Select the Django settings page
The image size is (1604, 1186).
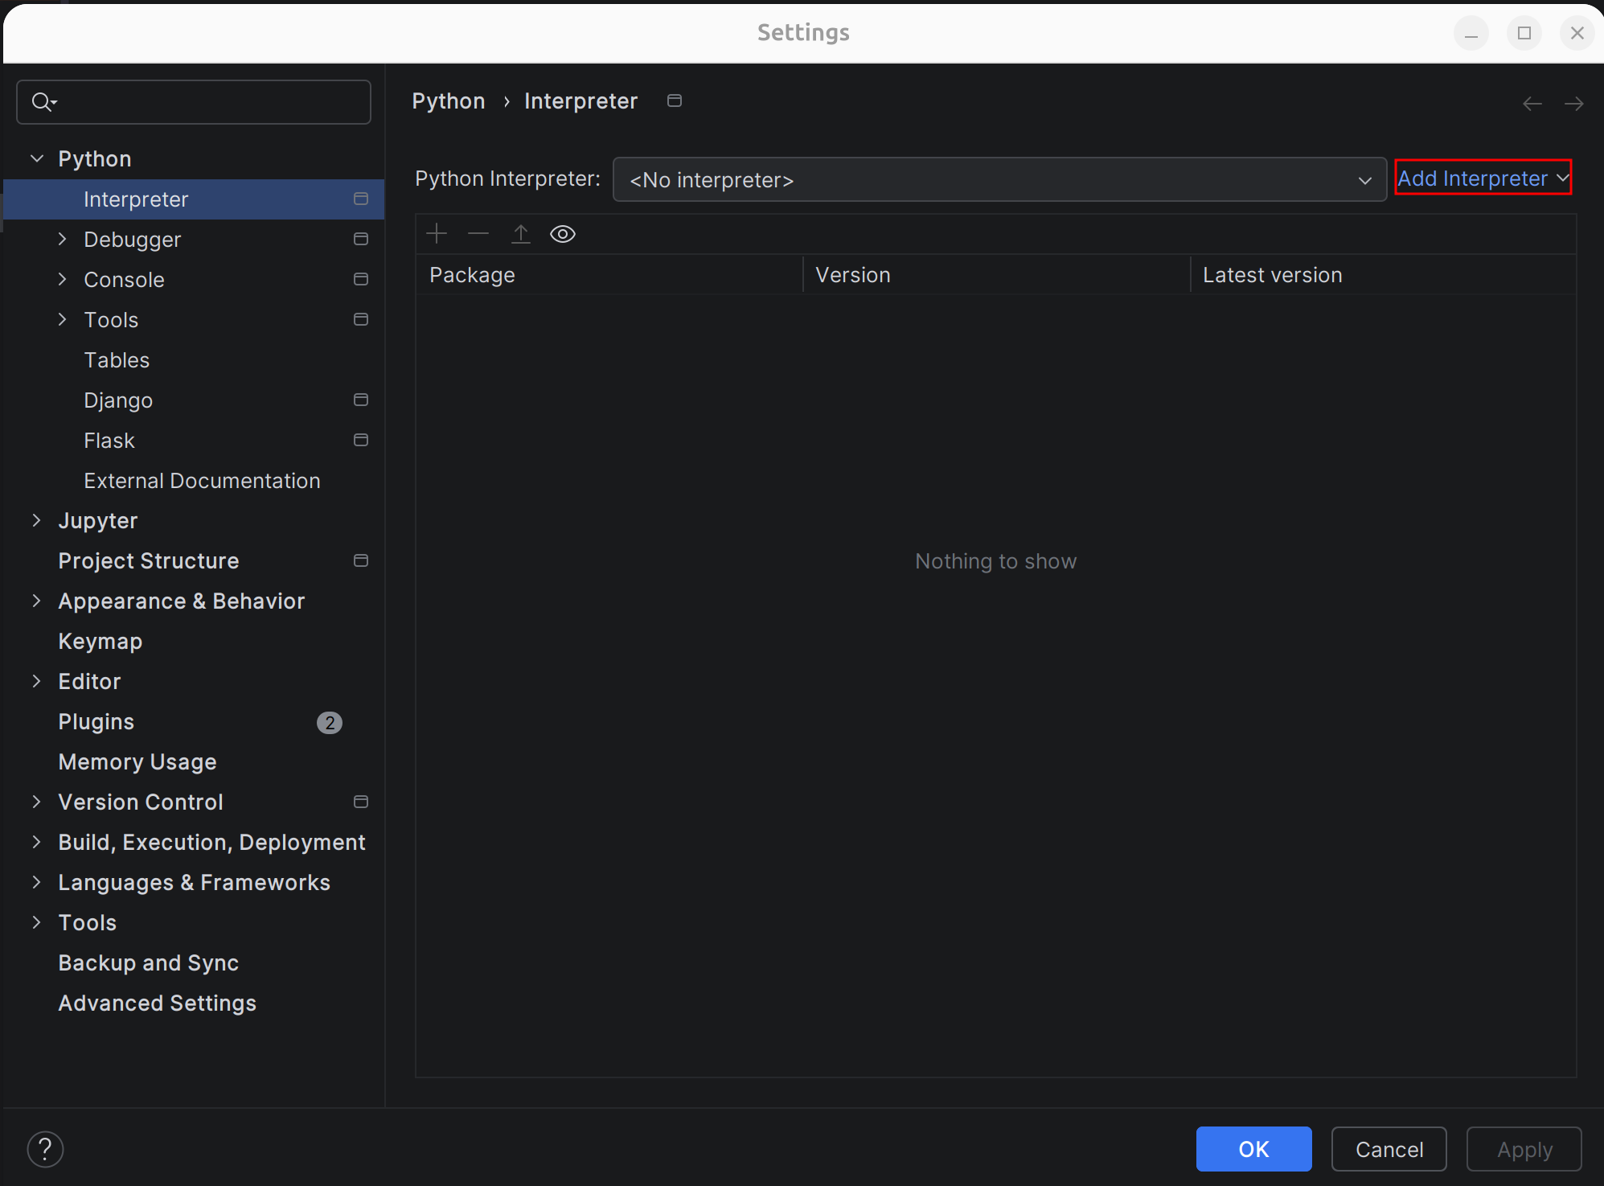coord(118,400)
